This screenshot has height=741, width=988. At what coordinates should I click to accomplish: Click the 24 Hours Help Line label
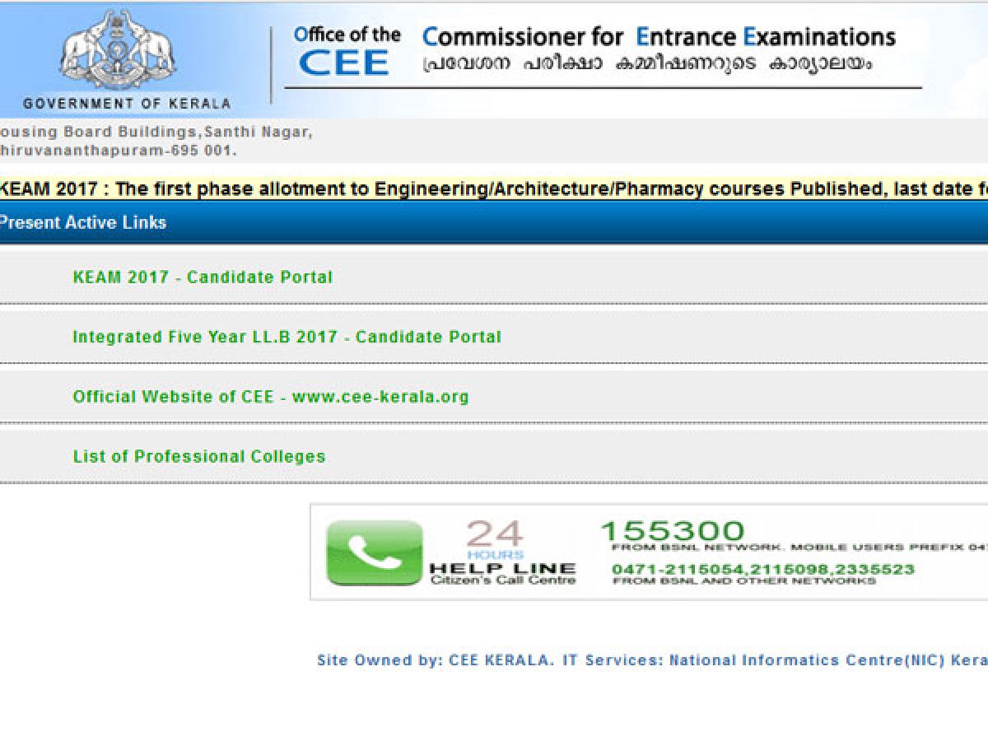tap(502, 552)
